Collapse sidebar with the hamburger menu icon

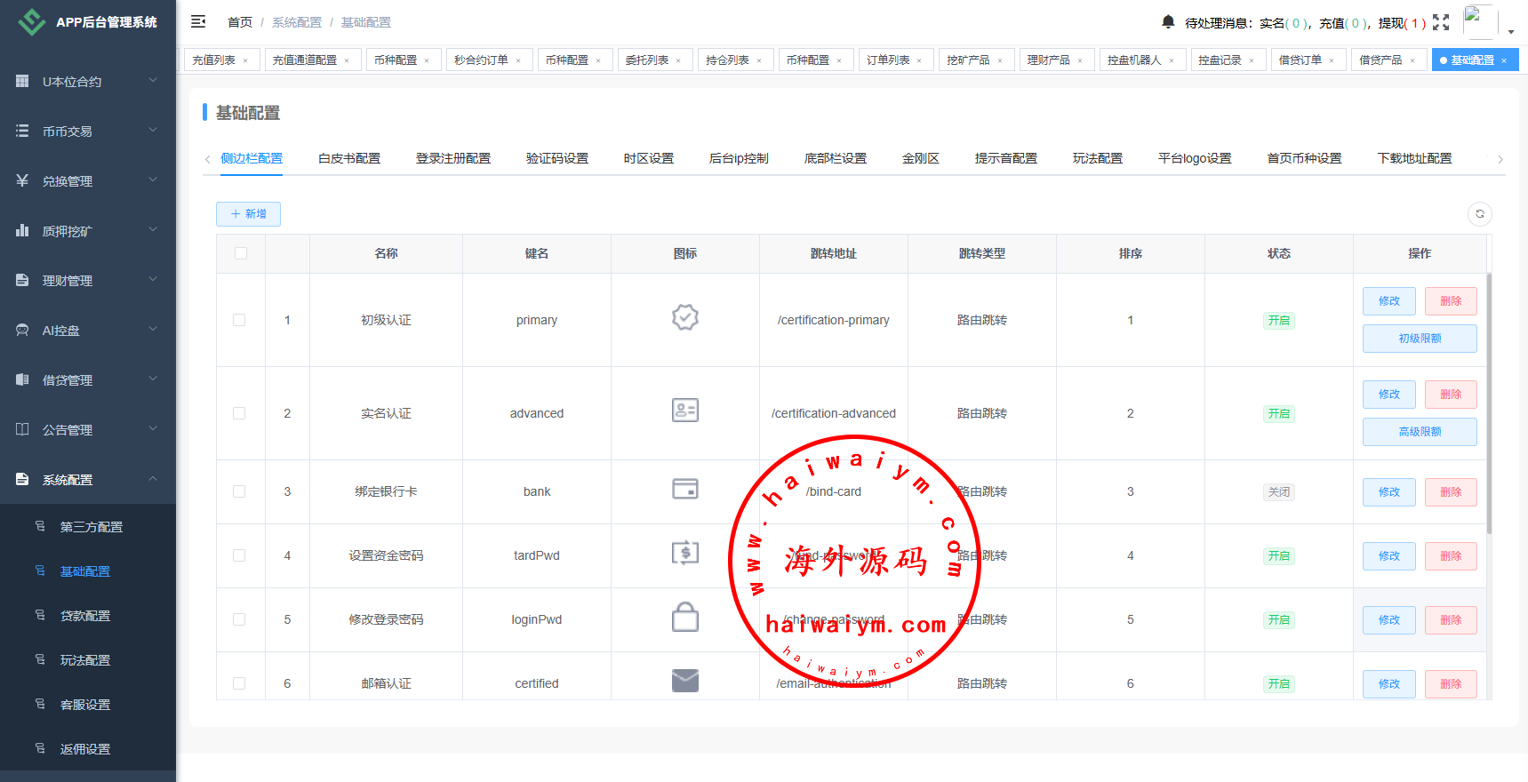pyautogui.click(x=198, y=21)
